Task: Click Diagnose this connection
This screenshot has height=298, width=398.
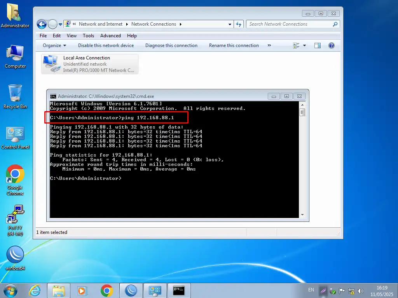Action: click(x=171, y=45)
